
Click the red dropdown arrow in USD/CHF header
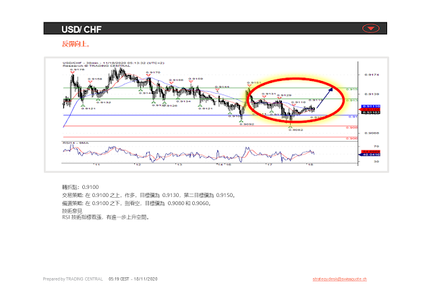371,28
